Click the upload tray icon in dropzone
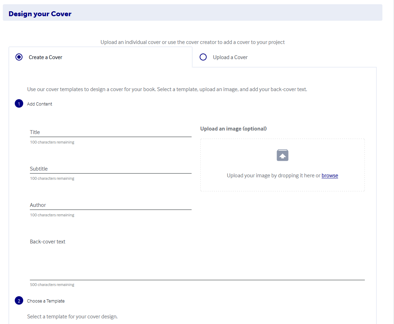 (282, 155)
